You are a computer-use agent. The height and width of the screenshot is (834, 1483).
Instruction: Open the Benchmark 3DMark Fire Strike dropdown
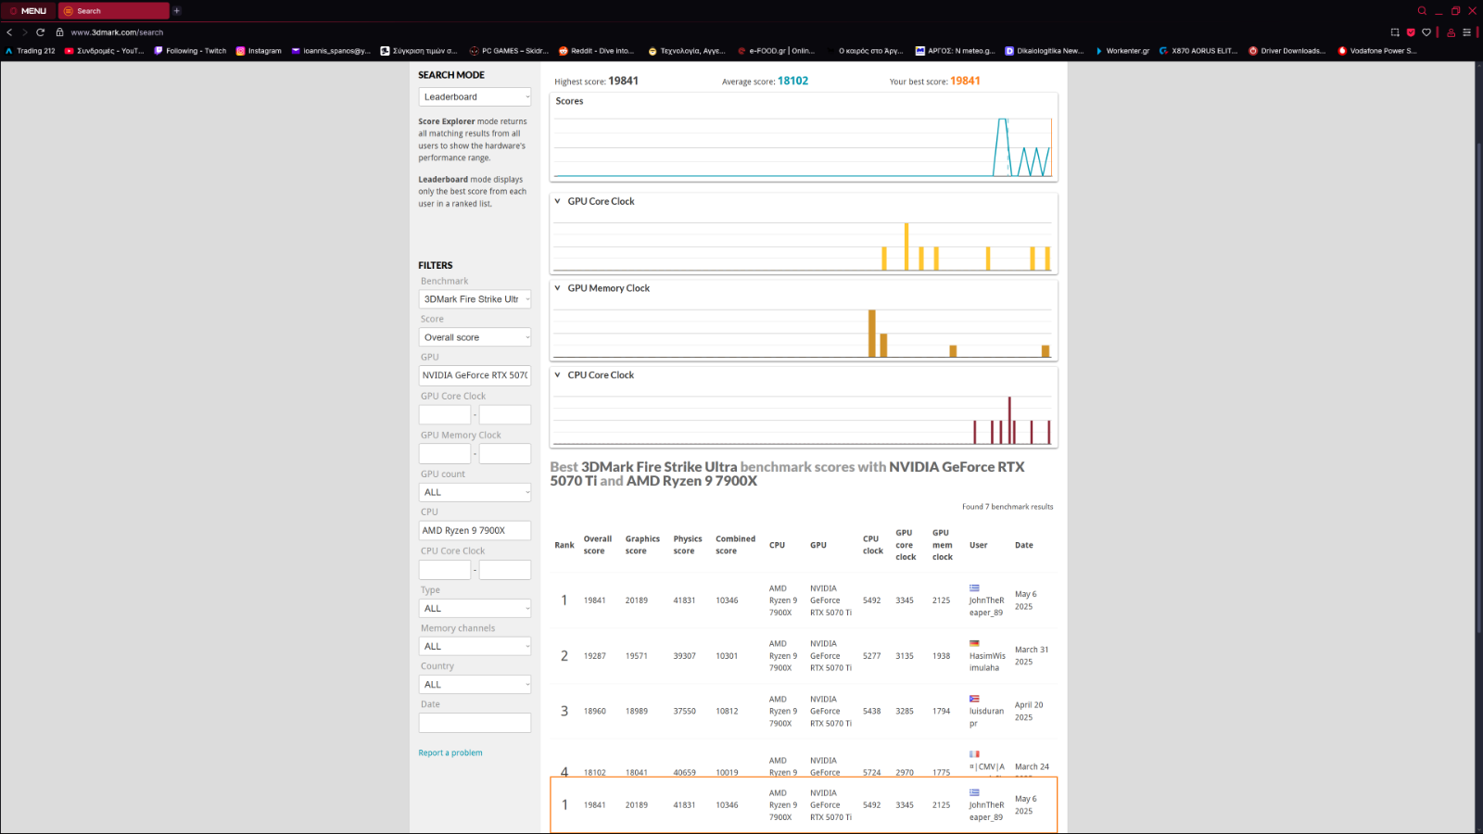point(475,299)
